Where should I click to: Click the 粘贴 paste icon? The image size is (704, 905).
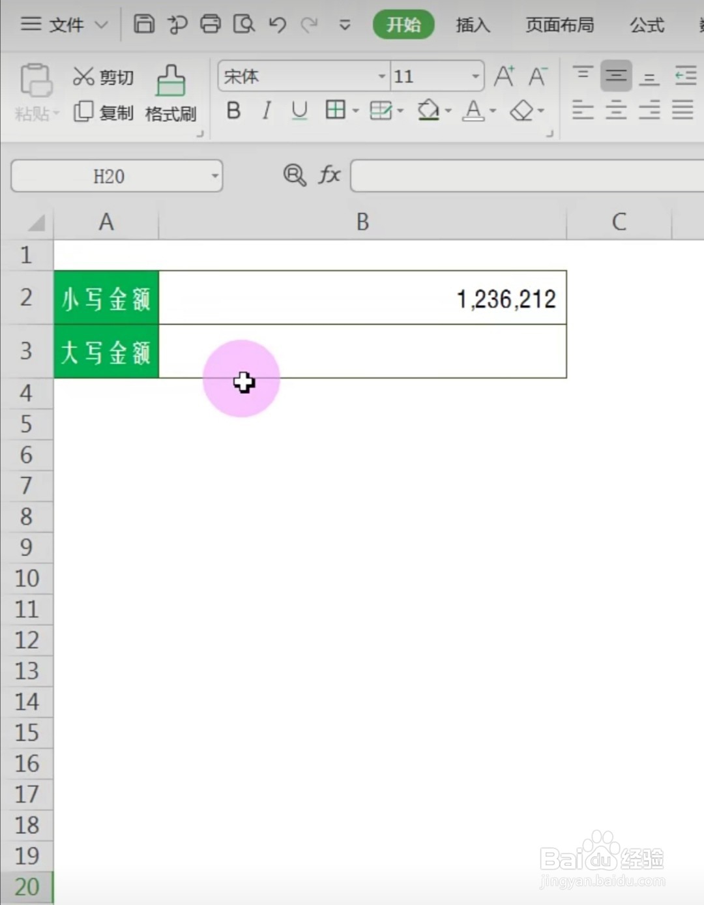coord(37,81)
